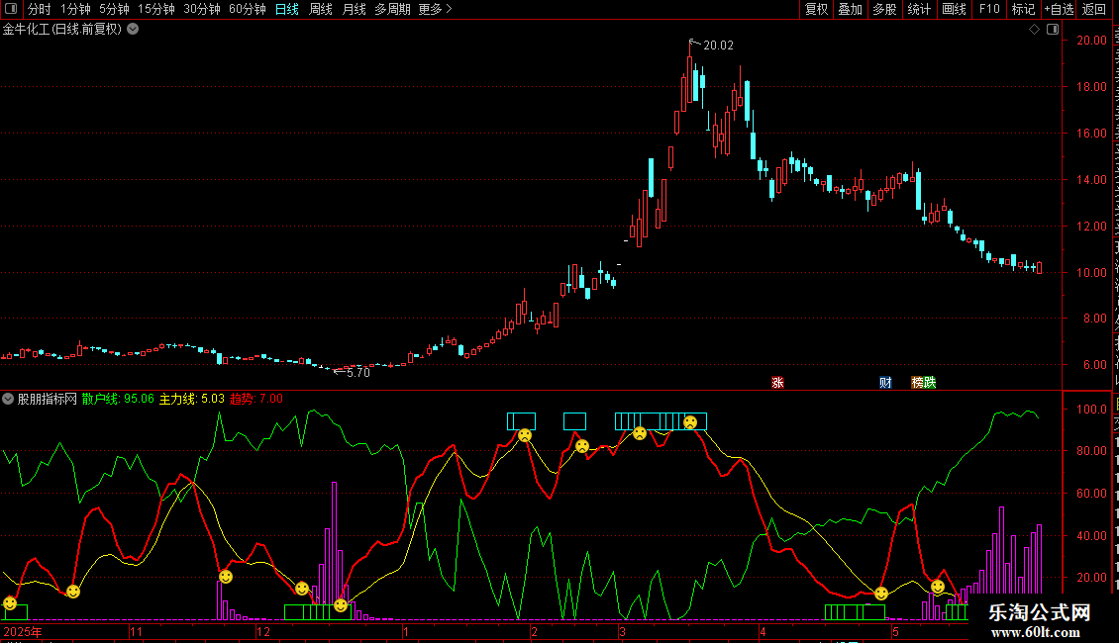
Task: Click the 10.00 price axis label
Action: click(1092, 272)
